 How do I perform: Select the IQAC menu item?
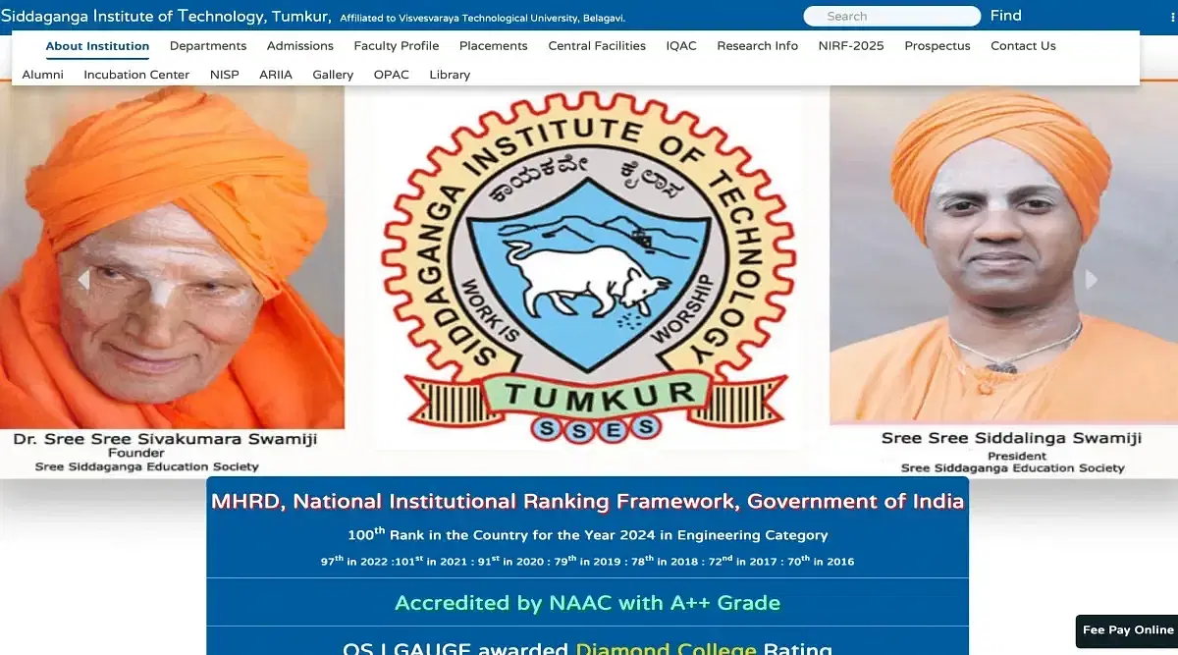[681, 46]
